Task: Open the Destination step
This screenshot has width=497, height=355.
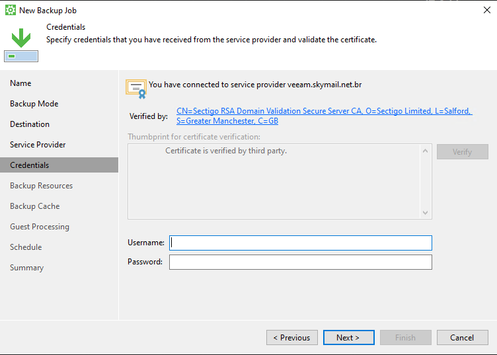Action: pyautogui.click(x=30, y=124)
